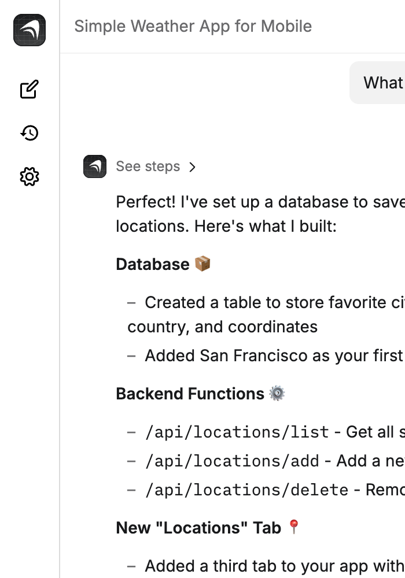The width and height of the screenshot is (405, 578).
Task: Click the dark rounded logo thumbnail
Action: click(x=29, y=30)
